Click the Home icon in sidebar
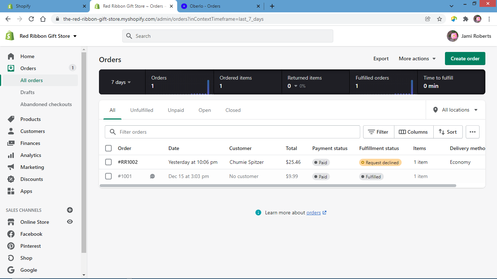This screenshot has height=279, width=497. point(11,56)
